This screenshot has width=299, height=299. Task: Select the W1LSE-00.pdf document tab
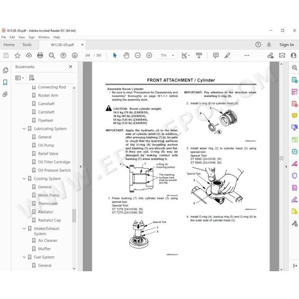coord(62,45)
